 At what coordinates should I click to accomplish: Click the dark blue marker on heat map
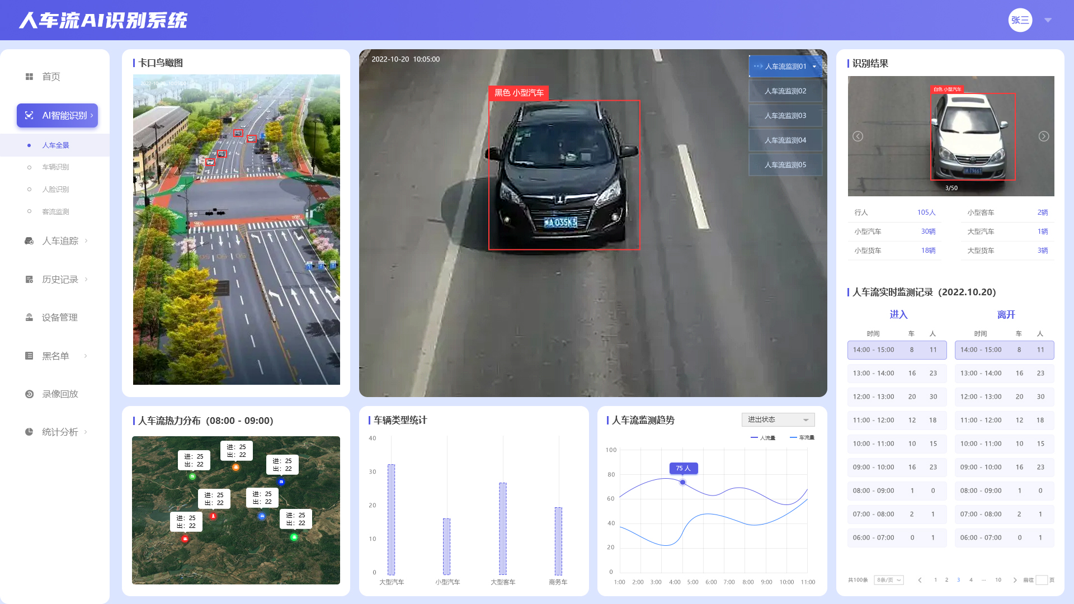(x=281, y=482)
